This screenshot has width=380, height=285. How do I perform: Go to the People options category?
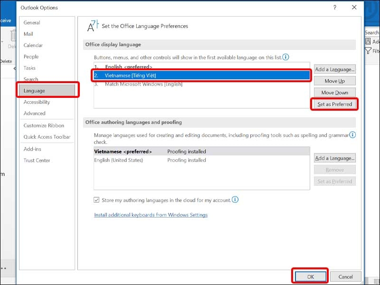point(31,57)
